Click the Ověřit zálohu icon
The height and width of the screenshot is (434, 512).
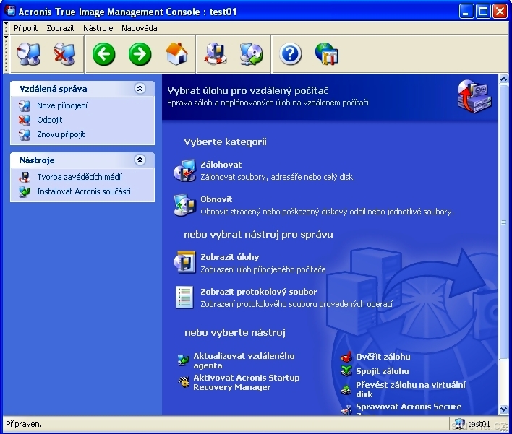point(346,357)
